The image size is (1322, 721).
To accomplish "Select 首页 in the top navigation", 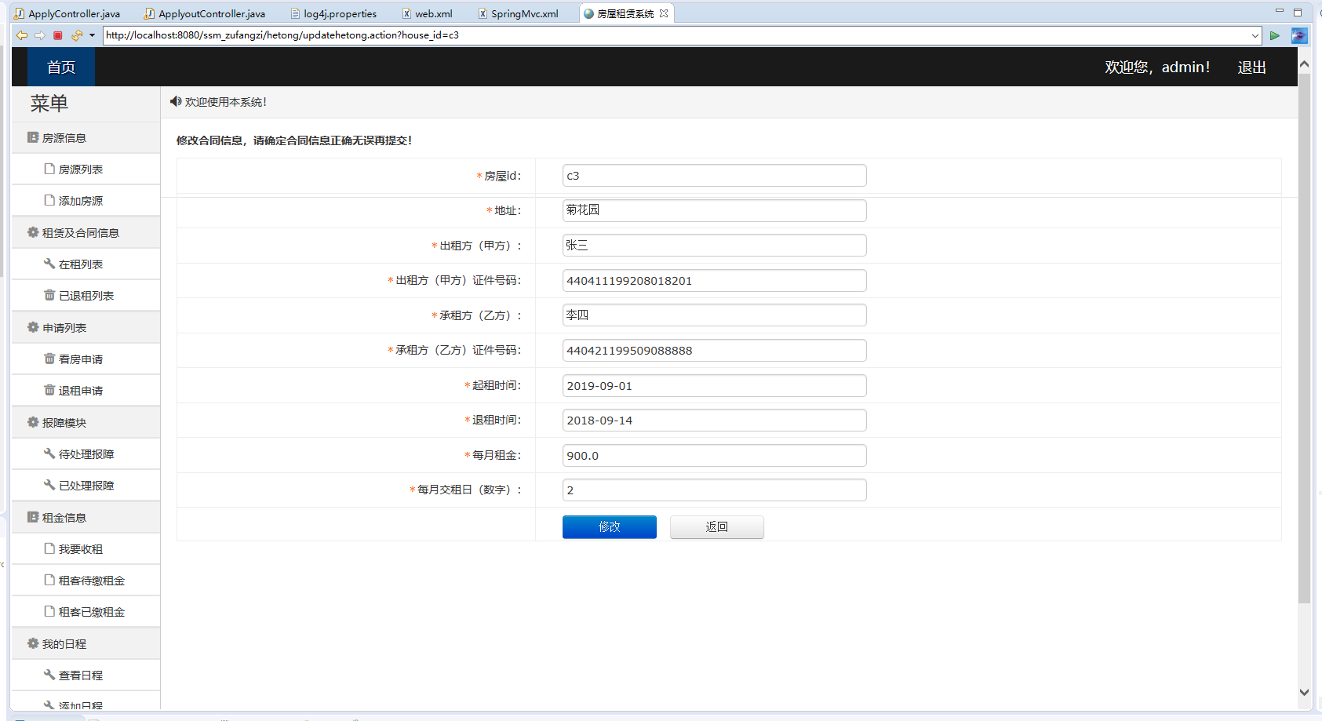I will [x=60, y=67].
